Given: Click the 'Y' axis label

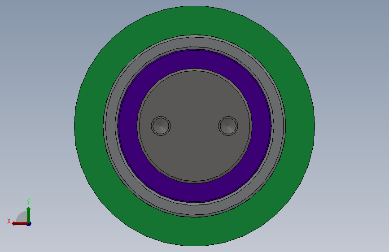Looking at the screenshot, I should point(28,201).
